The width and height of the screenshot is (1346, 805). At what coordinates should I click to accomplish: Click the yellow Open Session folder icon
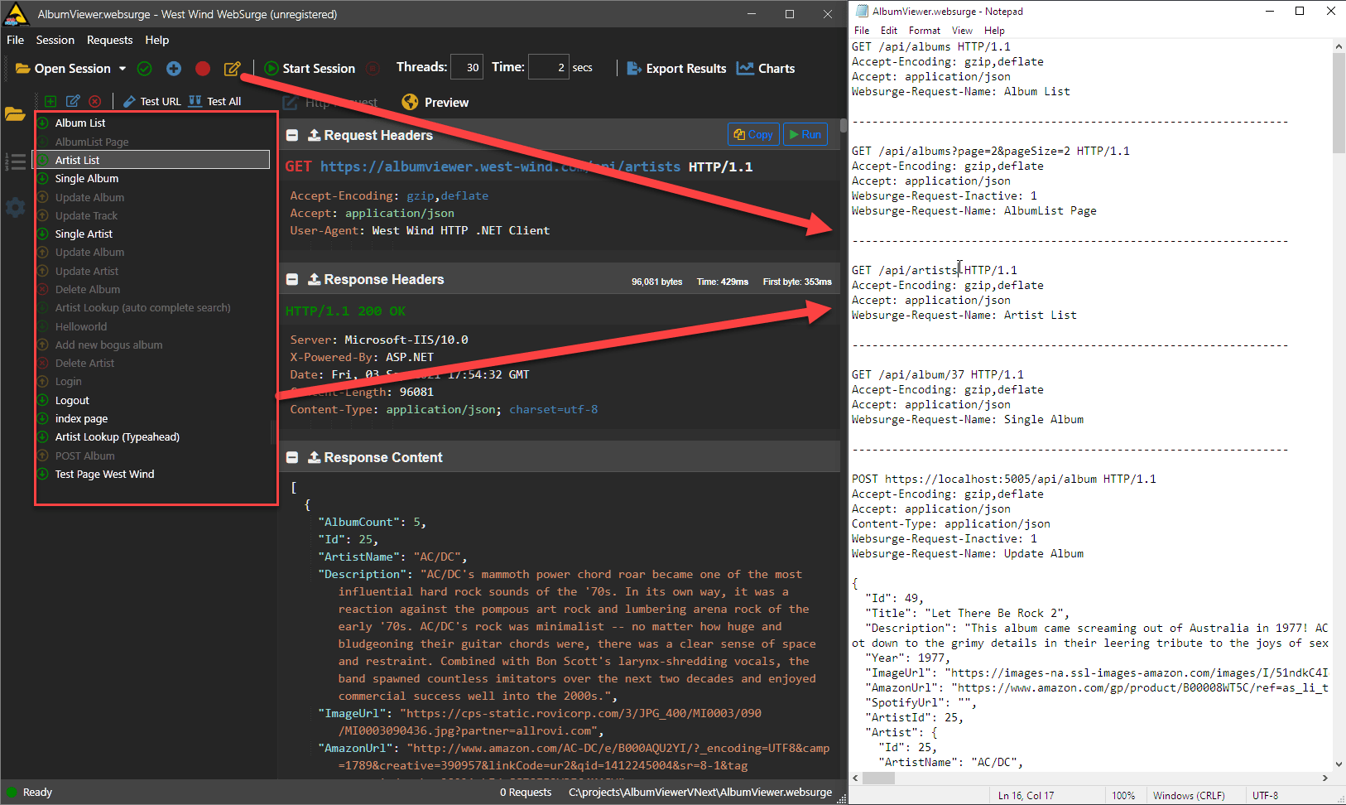tap(22, 68)
